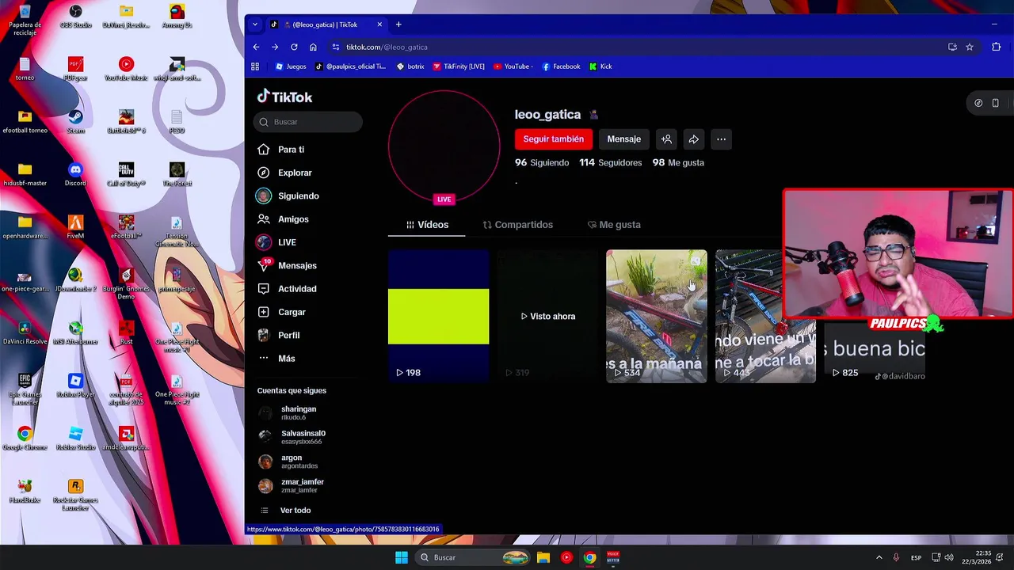Screen dimensions: 1014x570
Task: Open the ESP language indicator
Action: pyautogui.click(x=916, y=557)
